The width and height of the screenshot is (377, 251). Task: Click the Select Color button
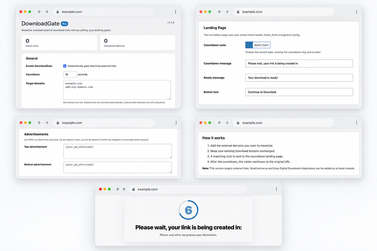261,45
